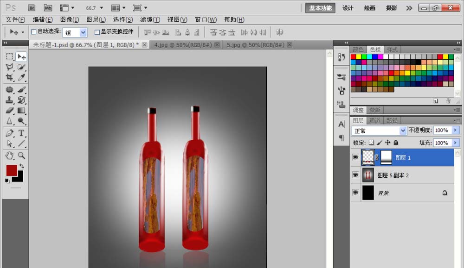This screenshot has height=268, width=464.
Task: Select the Eyedropper tool
Action: 21,77
